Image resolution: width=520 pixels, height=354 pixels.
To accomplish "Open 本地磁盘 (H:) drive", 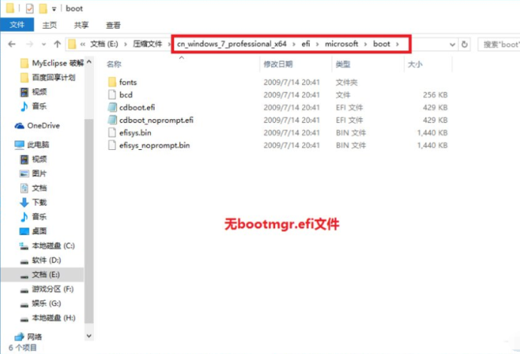I will tap(47, 318).
